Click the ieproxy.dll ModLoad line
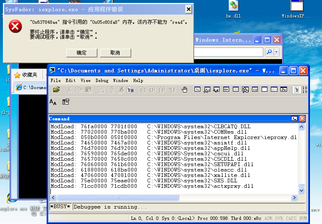This screenshot has height=224, width=322. click(x=174, y=137)
